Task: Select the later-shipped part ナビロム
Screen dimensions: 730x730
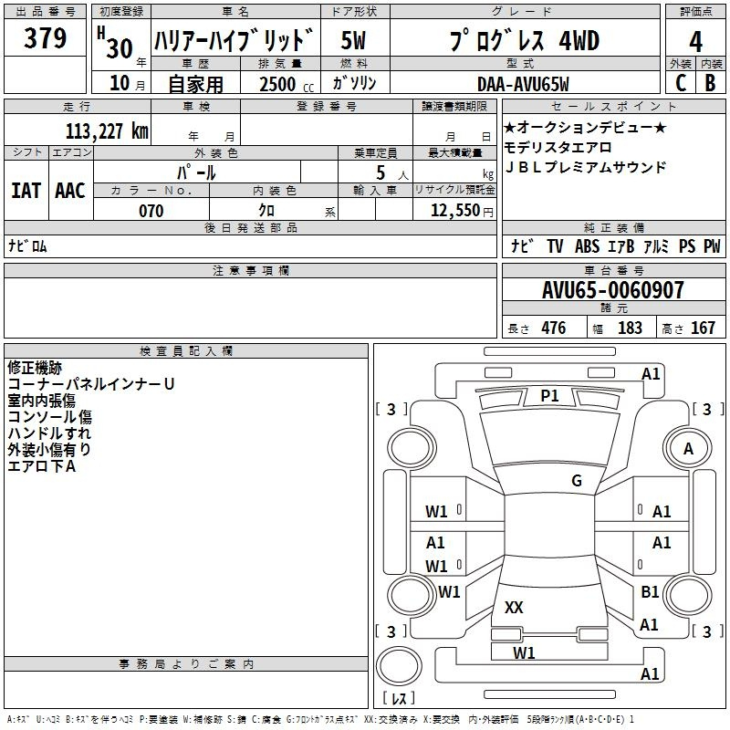Action: tap(27, 245)
